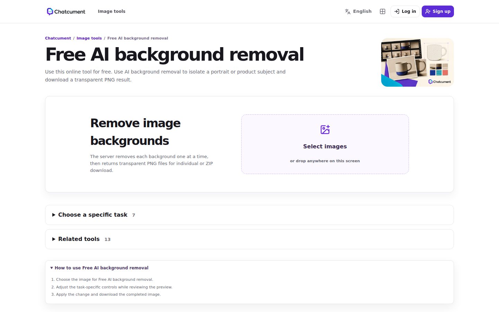Expand the Related tools section
Image resolution: width=499 pixels, height=312 pixels.
(249, 239)
